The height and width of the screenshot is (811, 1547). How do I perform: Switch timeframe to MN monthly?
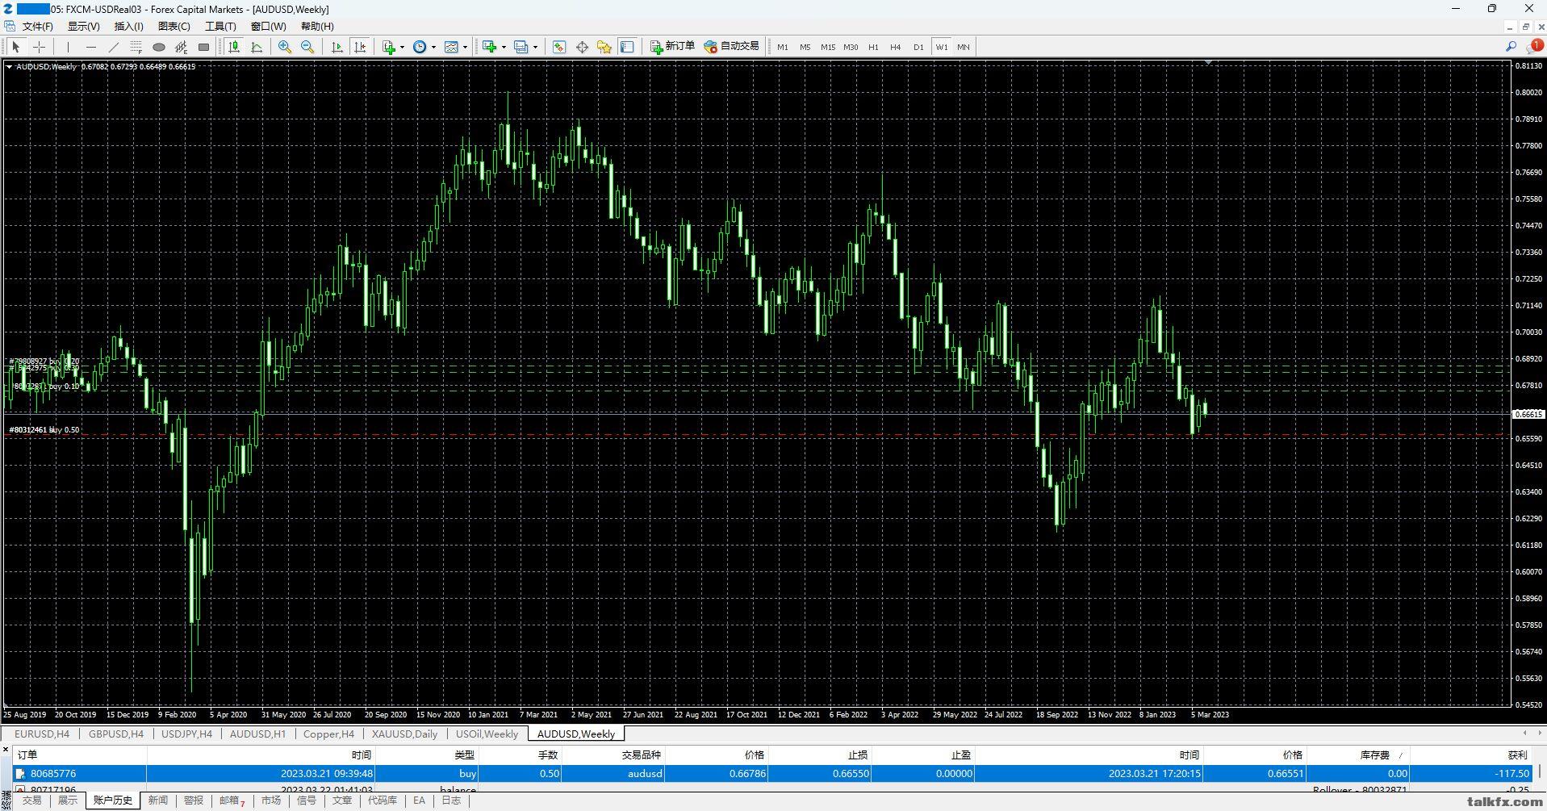(x=964, y=47)
